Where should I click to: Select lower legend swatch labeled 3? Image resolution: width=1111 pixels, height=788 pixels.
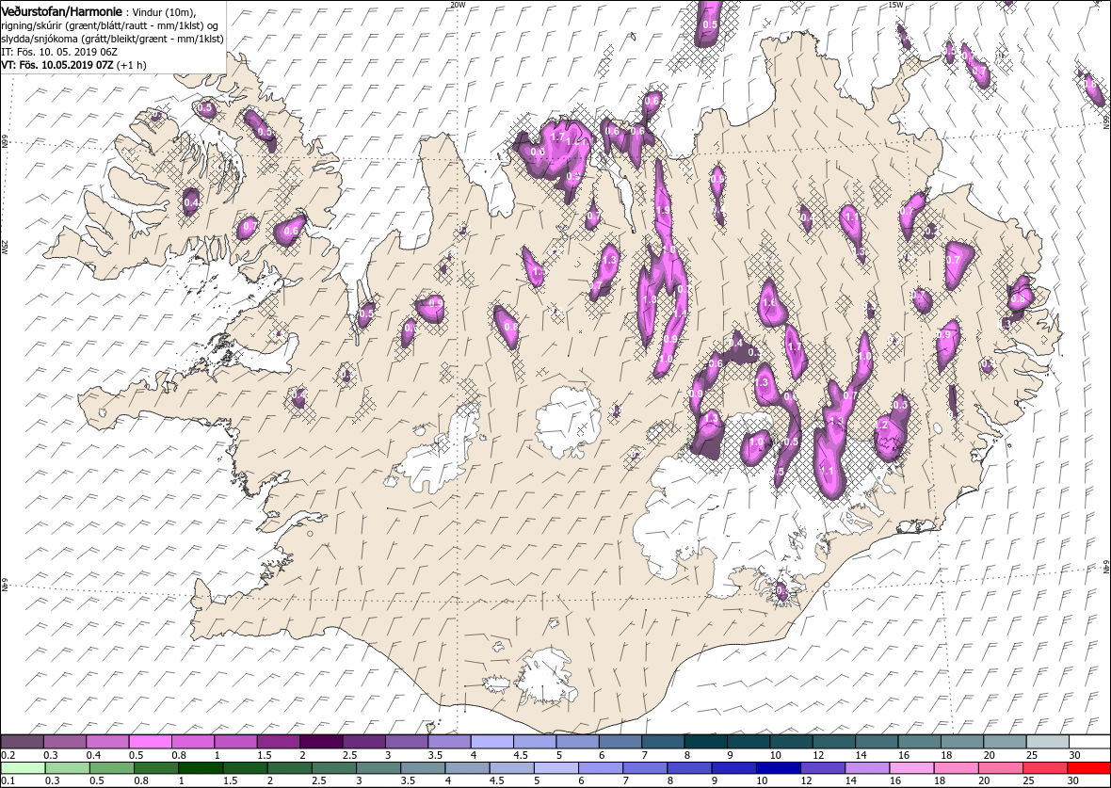coord(378,768)
